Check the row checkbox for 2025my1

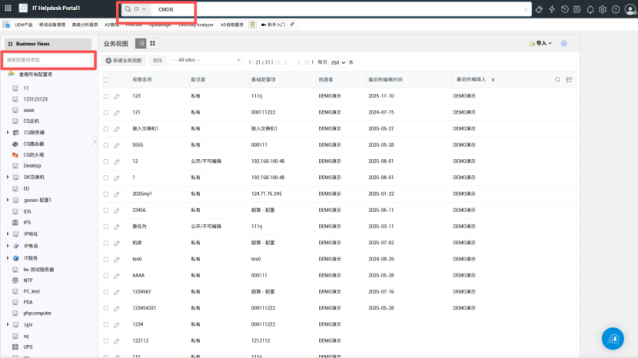pos(106,194)
